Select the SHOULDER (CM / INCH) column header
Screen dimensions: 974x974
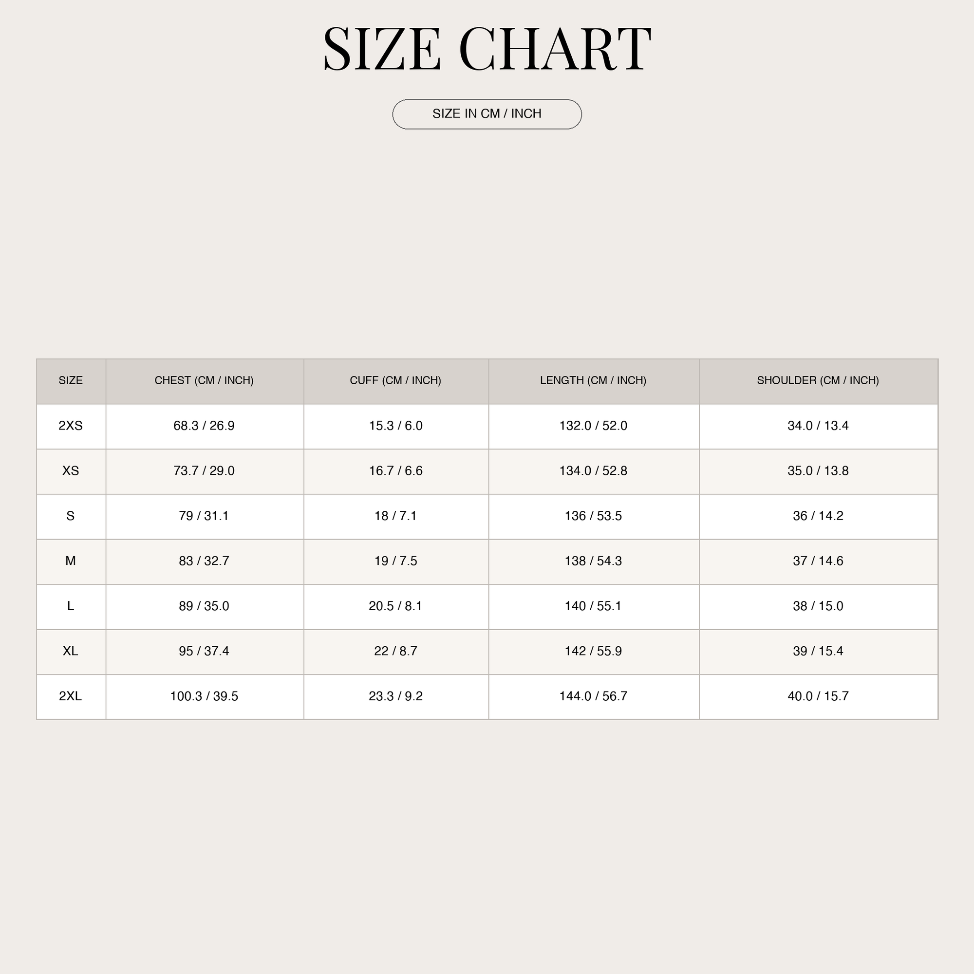coord(818,381)
